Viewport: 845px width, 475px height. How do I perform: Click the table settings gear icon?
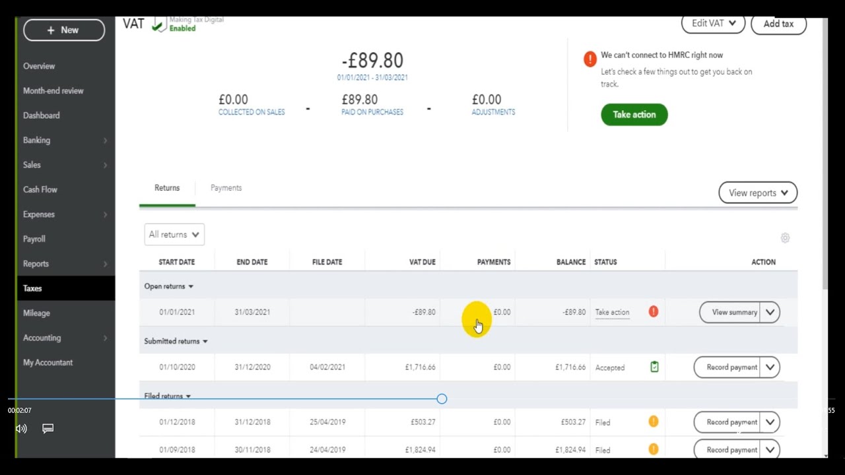click(785, 238)
